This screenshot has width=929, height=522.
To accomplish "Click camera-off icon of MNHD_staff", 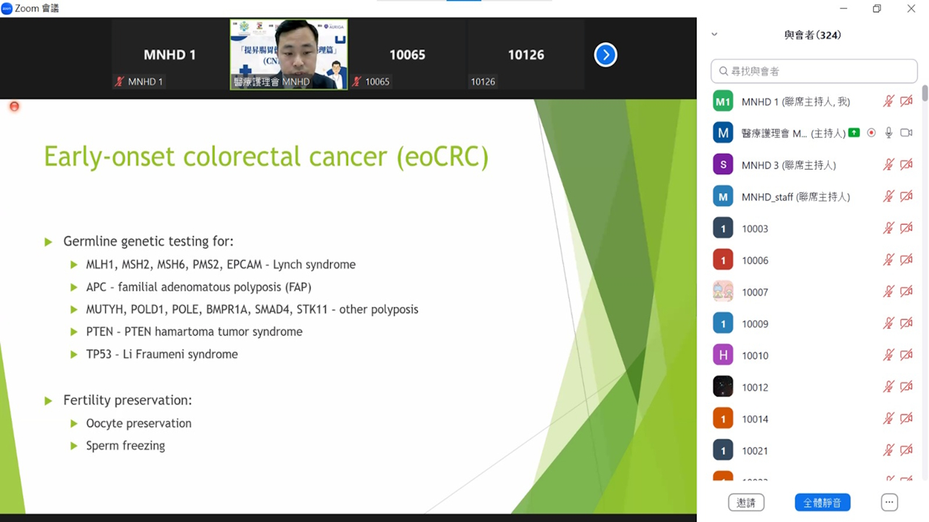I will coord(907,196).
